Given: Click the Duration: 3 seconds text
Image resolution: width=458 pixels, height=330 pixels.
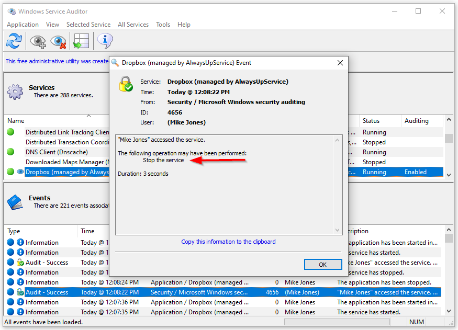Looking at the screenshot, I should [x=143, y=174].
